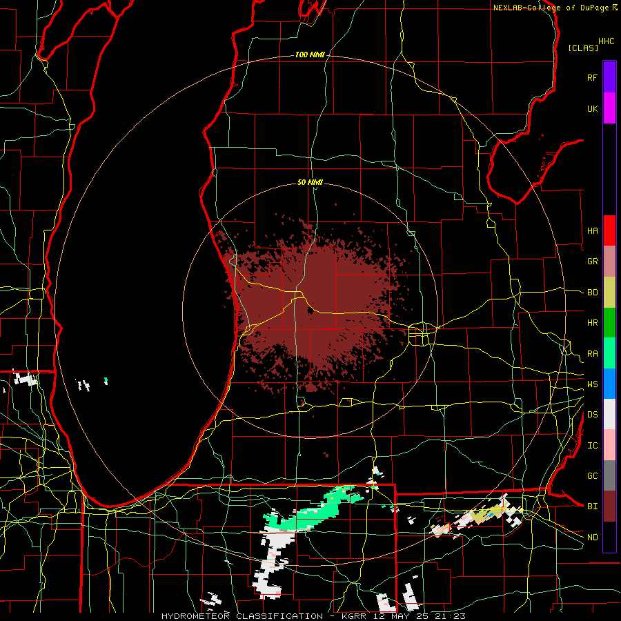Click the purple RF color swatch
Viewport: 621px width, 621px height.
click(609, 77)
